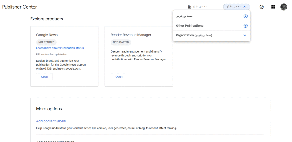
Task: Click the Explore products heading
Action: click(x=46, y=19)
